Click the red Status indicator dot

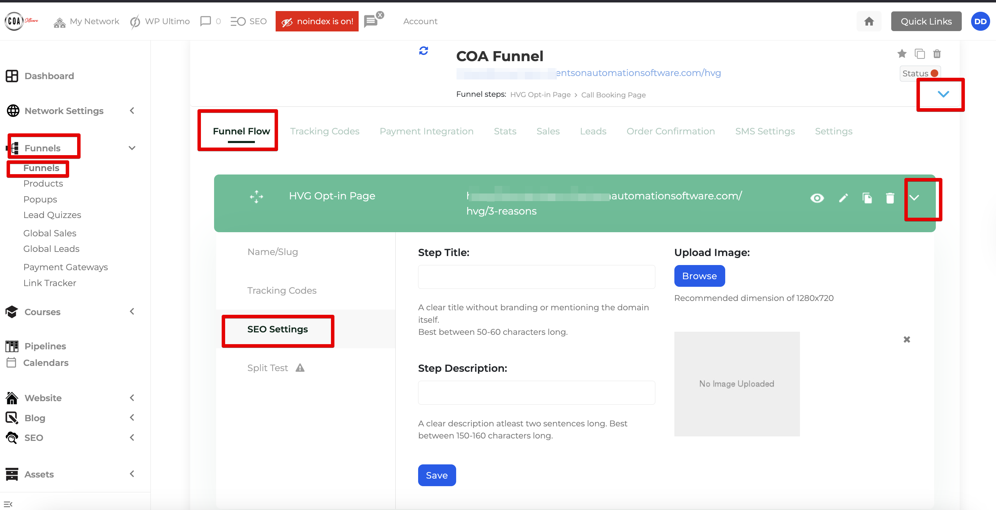point(934,73)
